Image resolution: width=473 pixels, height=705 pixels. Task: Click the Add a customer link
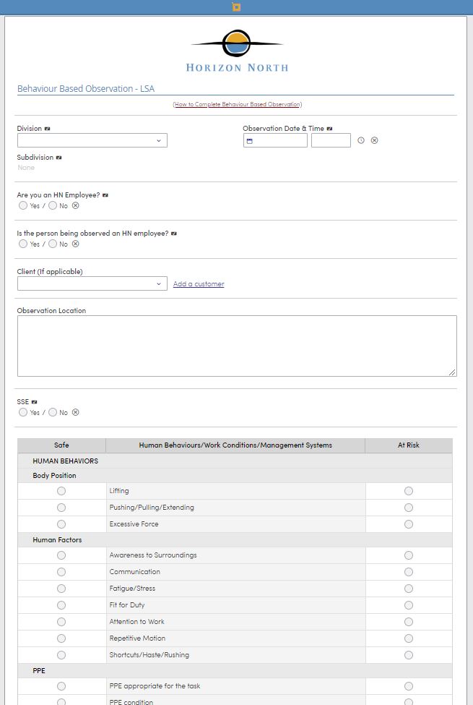click(x=199, y=283)
